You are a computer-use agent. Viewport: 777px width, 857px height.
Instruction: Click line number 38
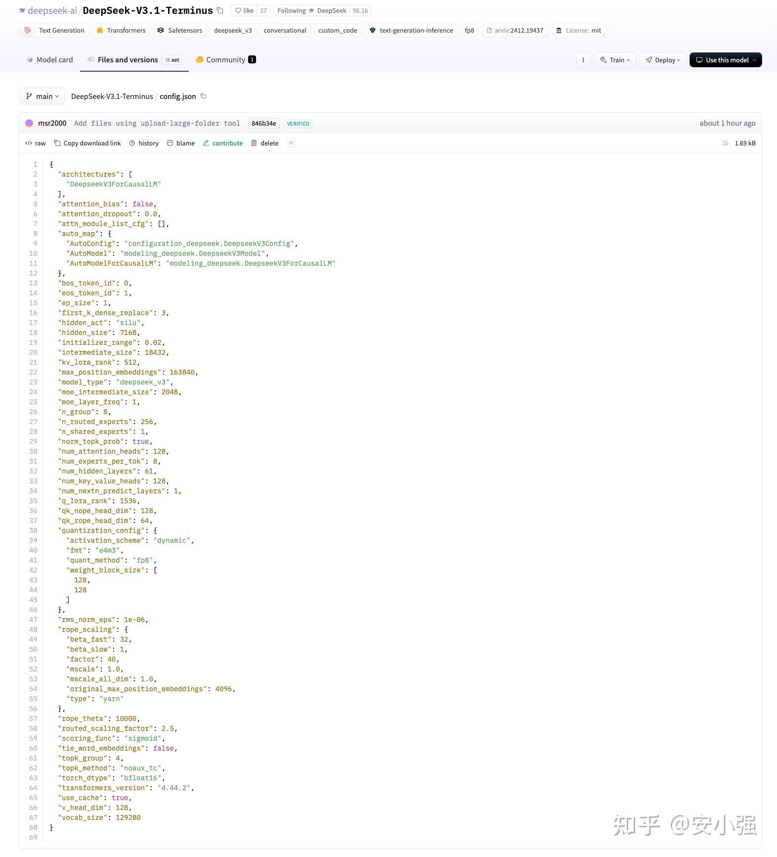click(33, 530)
